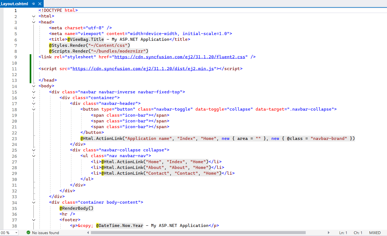This screenshot has width=387, height=236.
Task: Click the Ch: 1 status bar indicator
Action: [x=358, y=232]
